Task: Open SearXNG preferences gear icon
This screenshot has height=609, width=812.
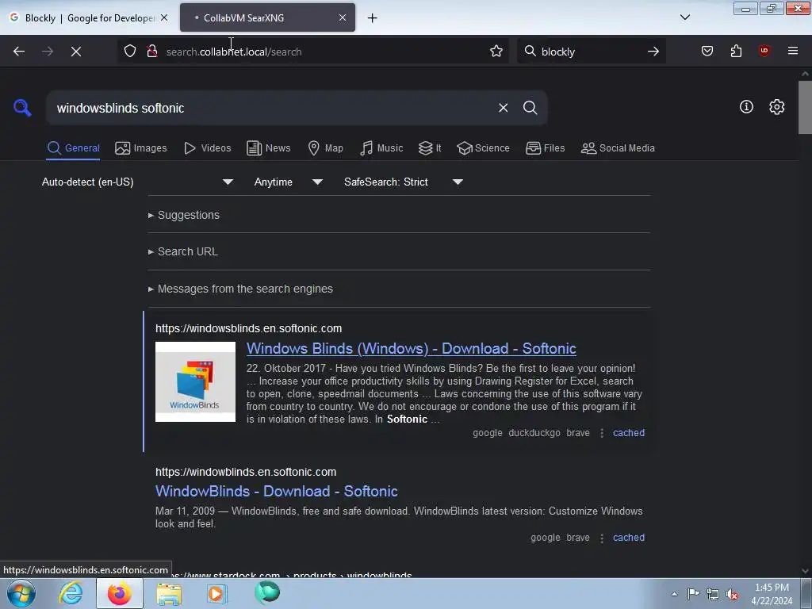Action: click(x=777, y=107)
